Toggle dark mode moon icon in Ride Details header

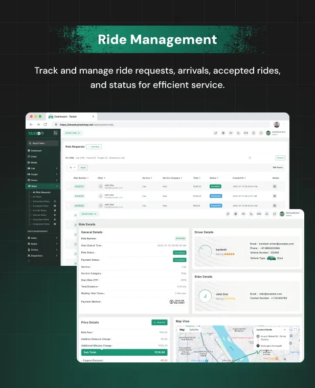[251, 214]
